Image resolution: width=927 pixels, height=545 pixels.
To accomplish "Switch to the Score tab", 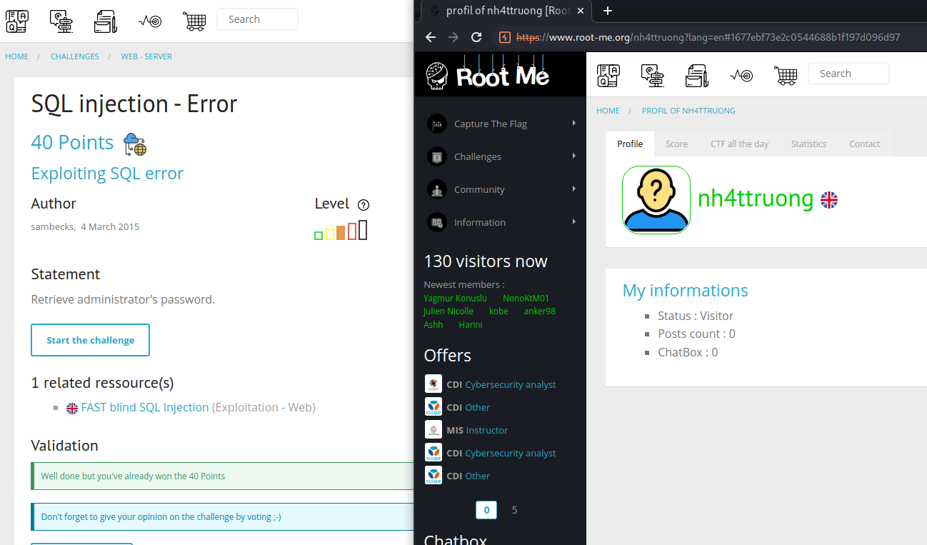I will tap(676, 144).
